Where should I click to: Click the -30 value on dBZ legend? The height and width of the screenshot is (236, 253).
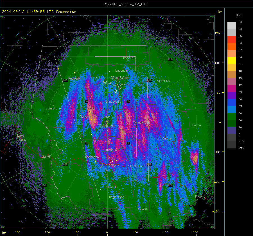click(241, 148)
